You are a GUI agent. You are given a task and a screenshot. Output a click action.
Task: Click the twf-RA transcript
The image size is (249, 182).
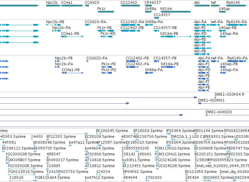215,25
